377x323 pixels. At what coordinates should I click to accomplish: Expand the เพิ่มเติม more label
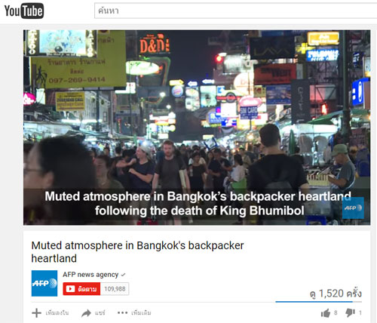point(141,313)
